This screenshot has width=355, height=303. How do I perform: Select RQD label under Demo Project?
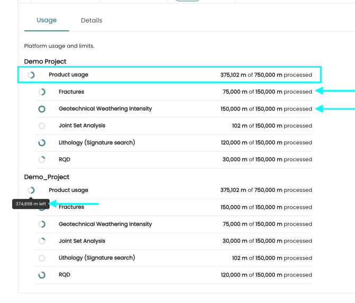64,160
